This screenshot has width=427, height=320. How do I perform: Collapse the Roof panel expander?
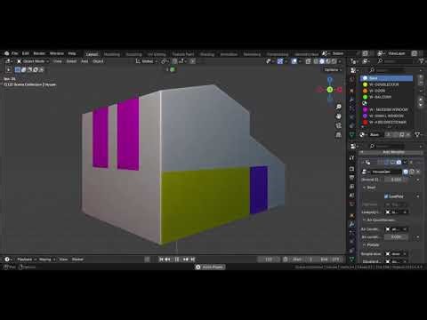pos(365,188)
